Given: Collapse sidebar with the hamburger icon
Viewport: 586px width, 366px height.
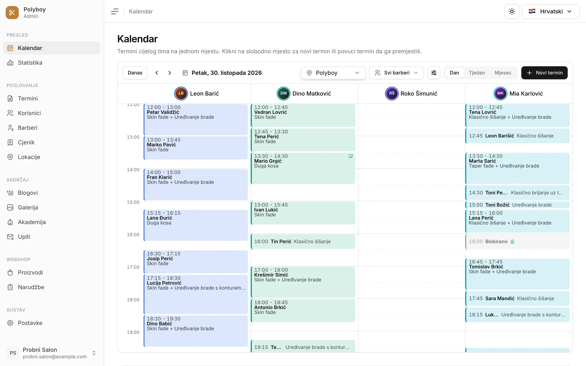Looking at the screenshot, I should click(115, 11).
